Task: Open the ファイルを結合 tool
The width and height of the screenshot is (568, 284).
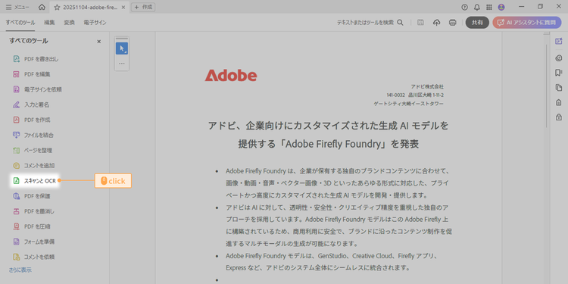Action: [33, 135]
